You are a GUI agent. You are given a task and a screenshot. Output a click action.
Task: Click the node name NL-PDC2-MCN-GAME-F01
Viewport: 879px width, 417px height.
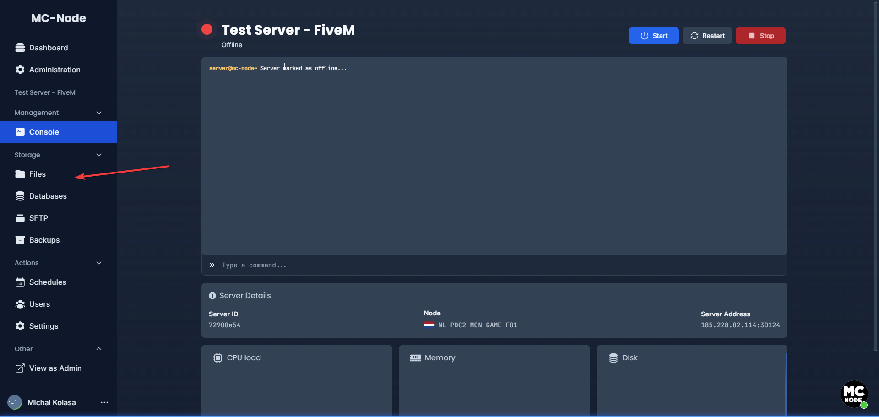[x=478, y=325]
